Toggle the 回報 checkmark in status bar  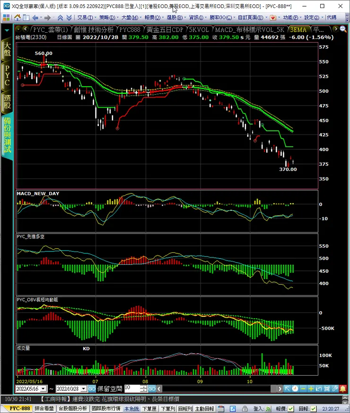click(x=314, y=409)
